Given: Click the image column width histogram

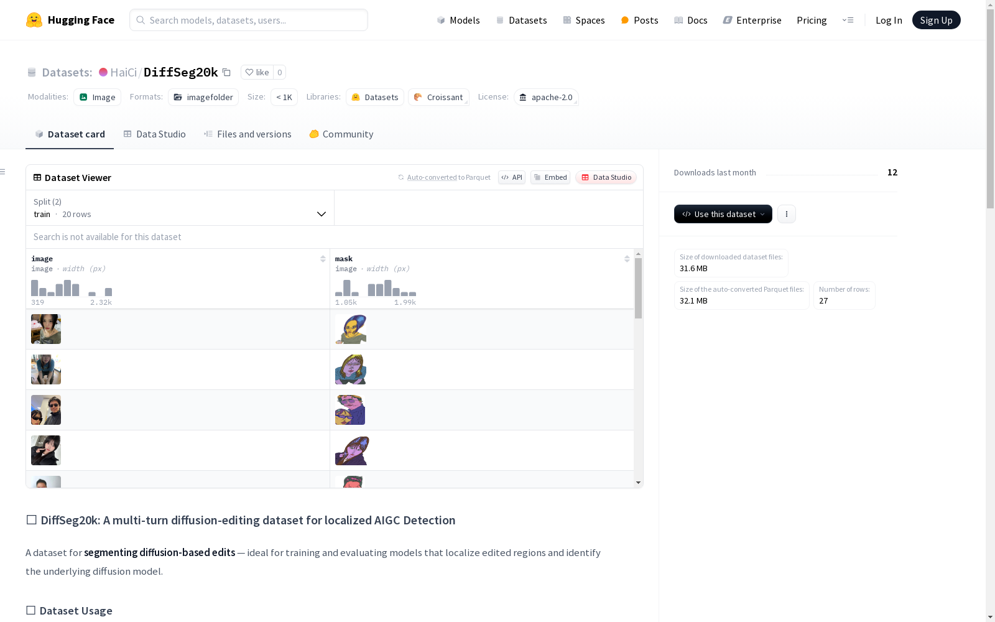Looking at the screenshot, I should point(72,288).
